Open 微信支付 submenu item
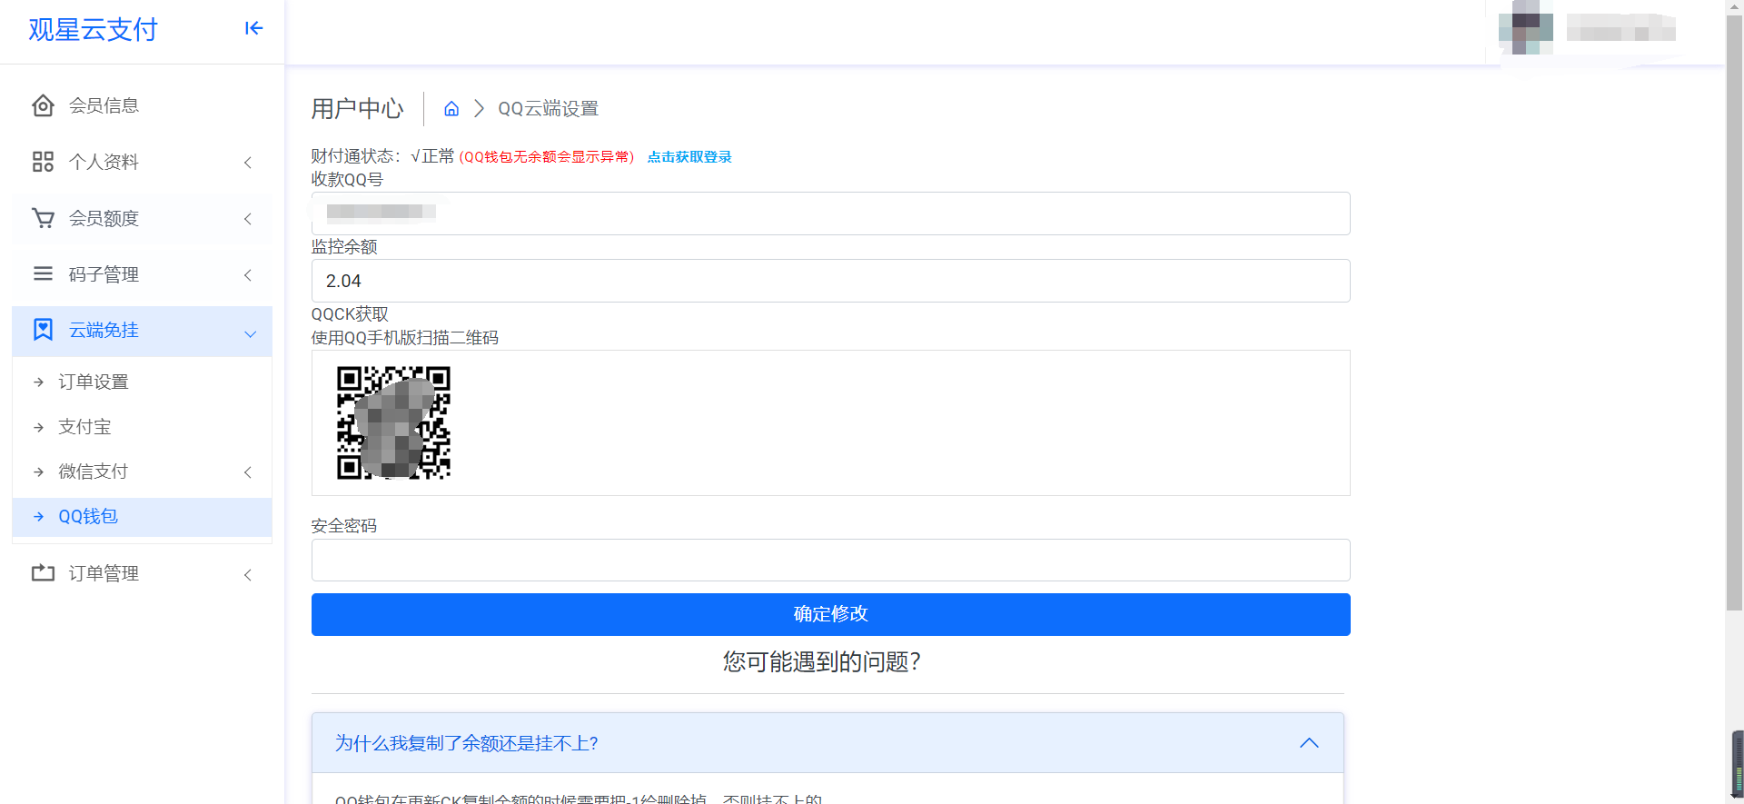This screenshot has width=1744, height=804. (x=142, y=471)
